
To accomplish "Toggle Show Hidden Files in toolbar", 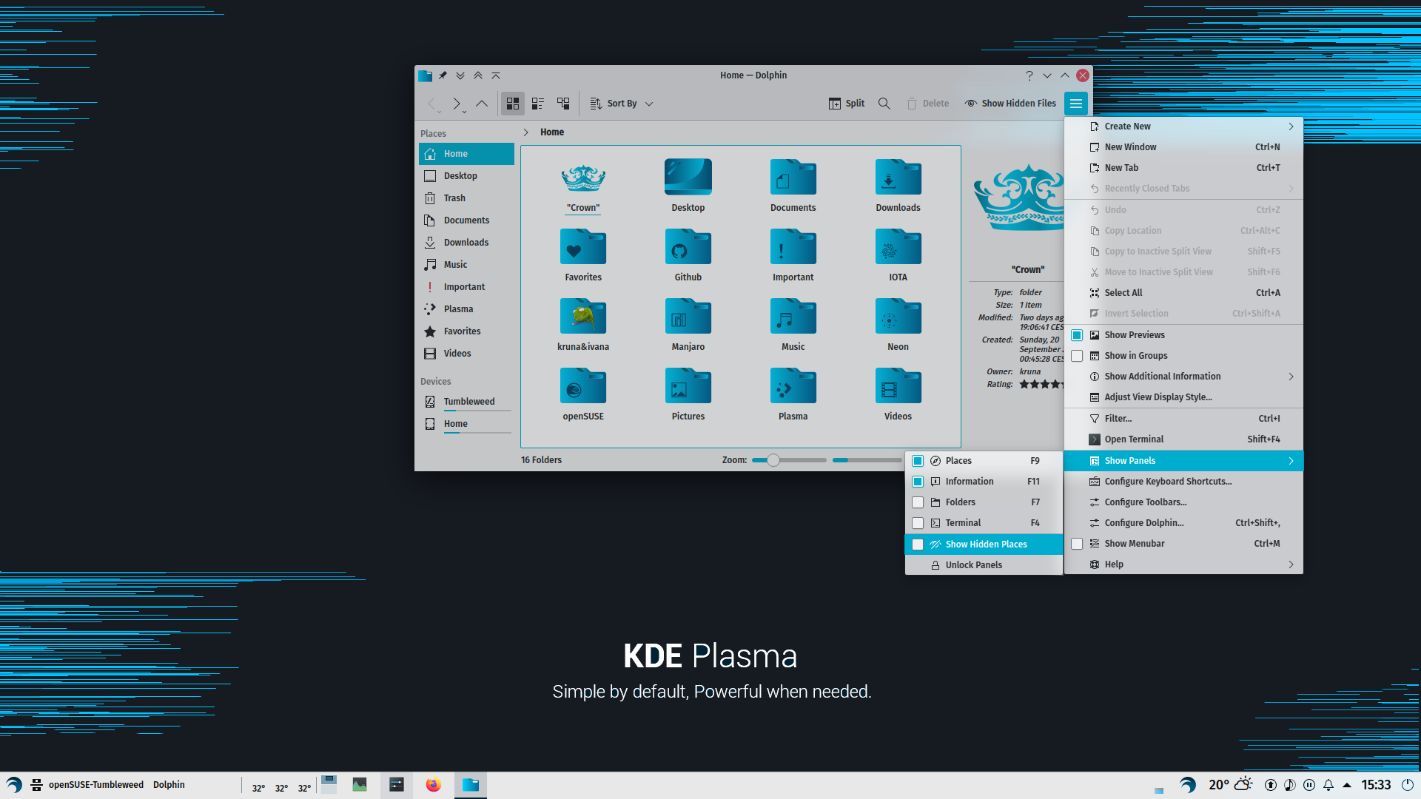I will (x=1010, y=104).
